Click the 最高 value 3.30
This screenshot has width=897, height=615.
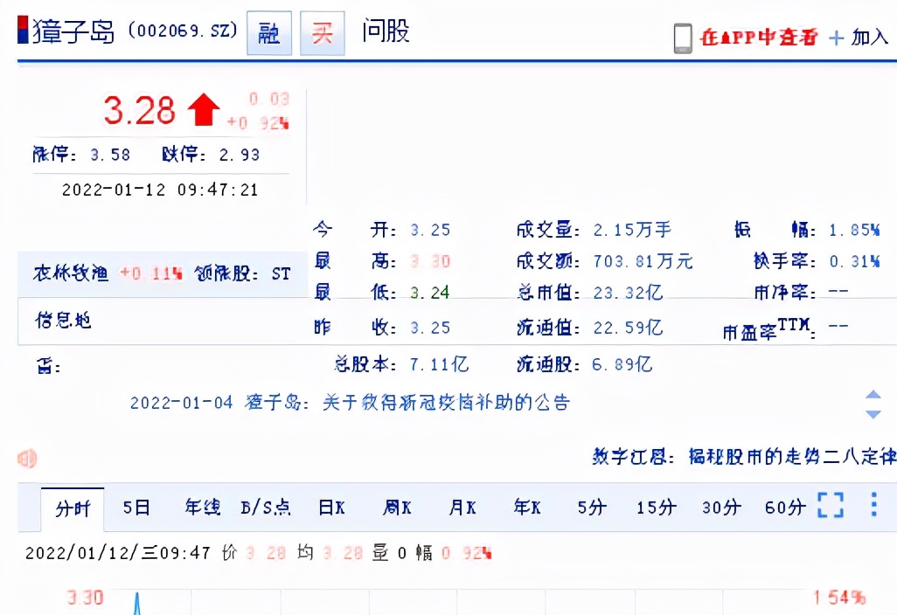point(430,262)
